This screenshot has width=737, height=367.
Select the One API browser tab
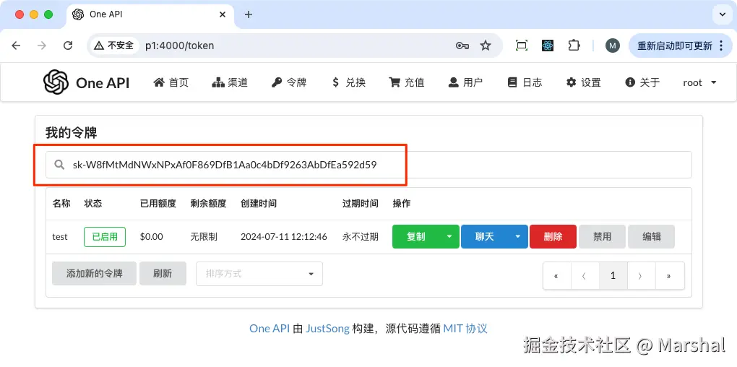coord(150,14)
